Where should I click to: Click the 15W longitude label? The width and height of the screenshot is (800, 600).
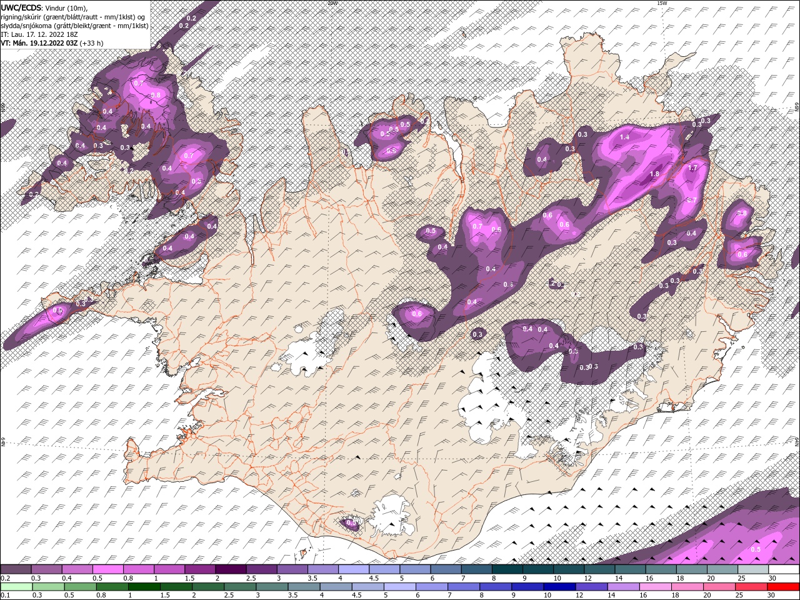click(662, 3)
